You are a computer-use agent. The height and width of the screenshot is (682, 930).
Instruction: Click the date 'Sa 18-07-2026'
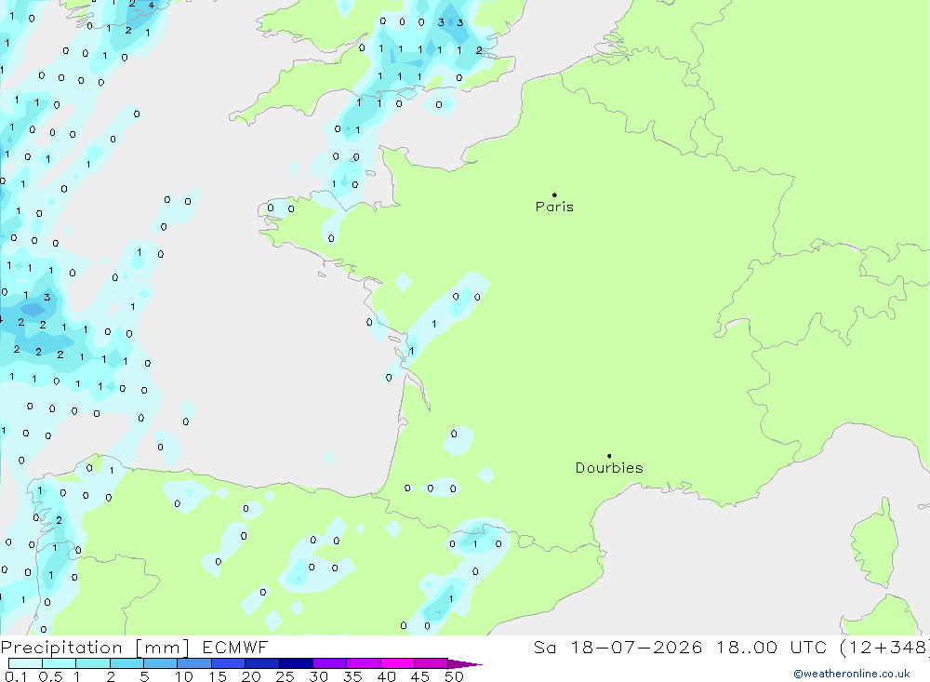tap(618, 647)
